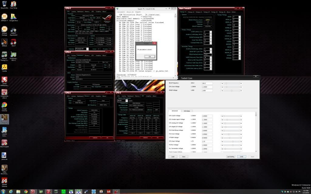Switch to Chrome on the taskbar

[26, 192]
